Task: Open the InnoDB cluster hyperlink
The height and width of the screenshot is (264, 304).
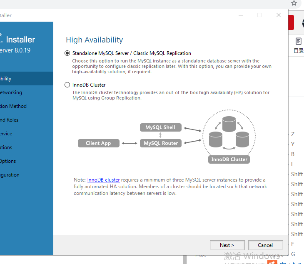Action: [x=104, y=180]
